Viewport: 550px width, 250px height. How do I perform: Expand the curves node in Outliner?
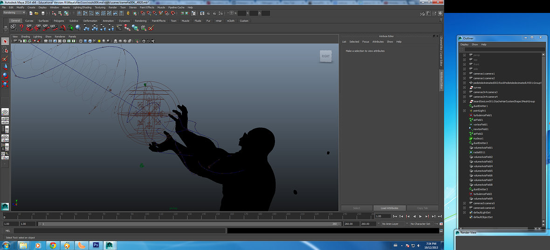click(x=464, y=87)
